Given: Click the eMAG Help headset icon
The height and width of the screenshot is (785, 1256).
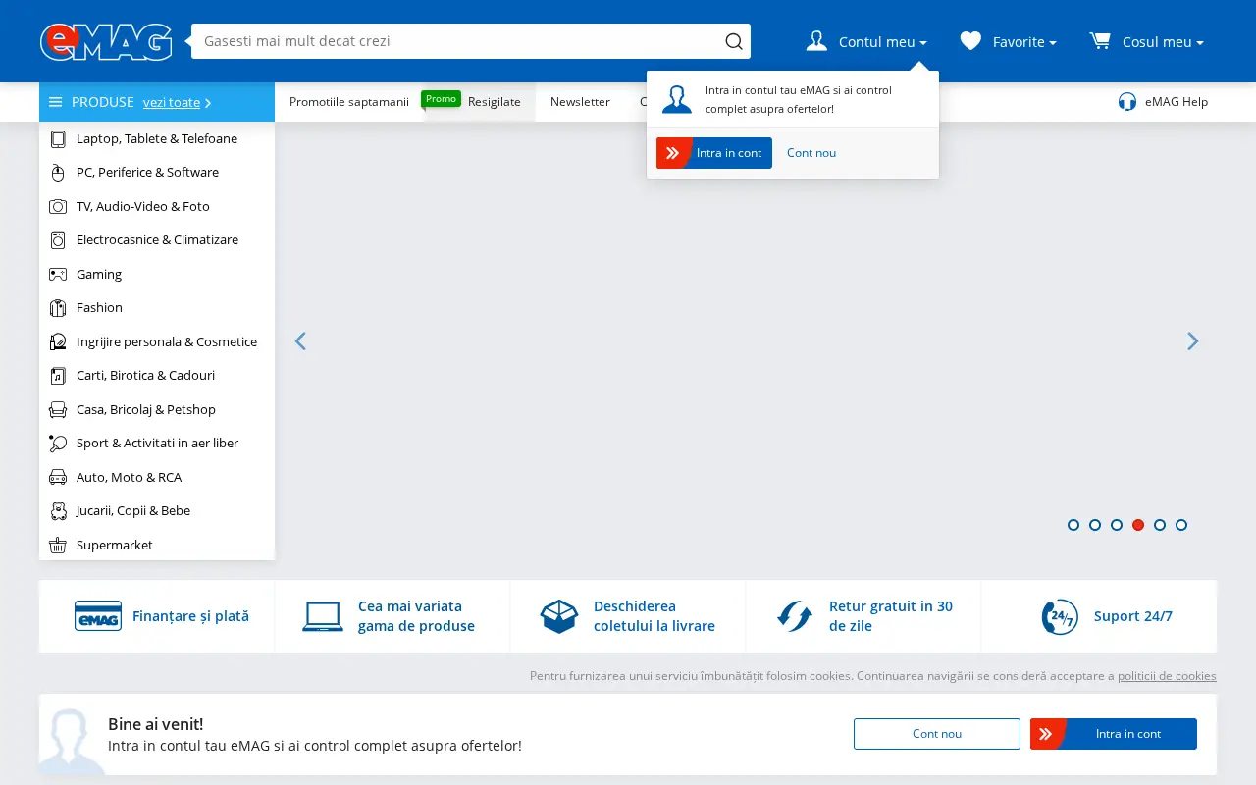Looking at the screenshot, I should pyautogui.click(x=1127, y=102).
